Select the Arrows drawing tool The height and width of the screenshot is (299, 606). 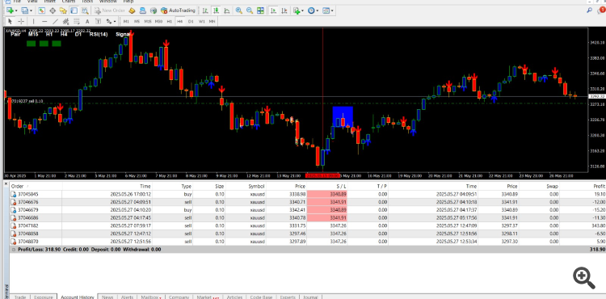coord(109,21)
